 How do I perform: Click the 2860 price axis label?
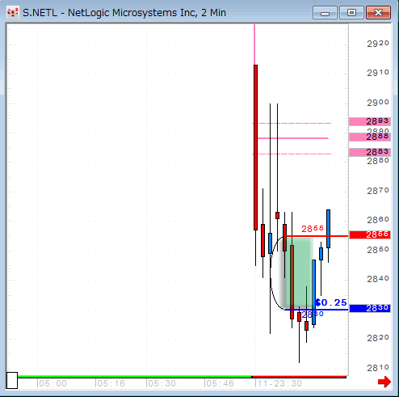pos(378,220)
